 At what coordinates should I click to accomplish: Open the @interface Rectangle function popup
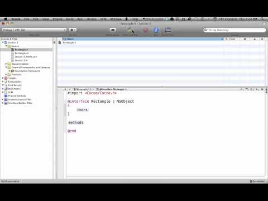tap(111, 89)
